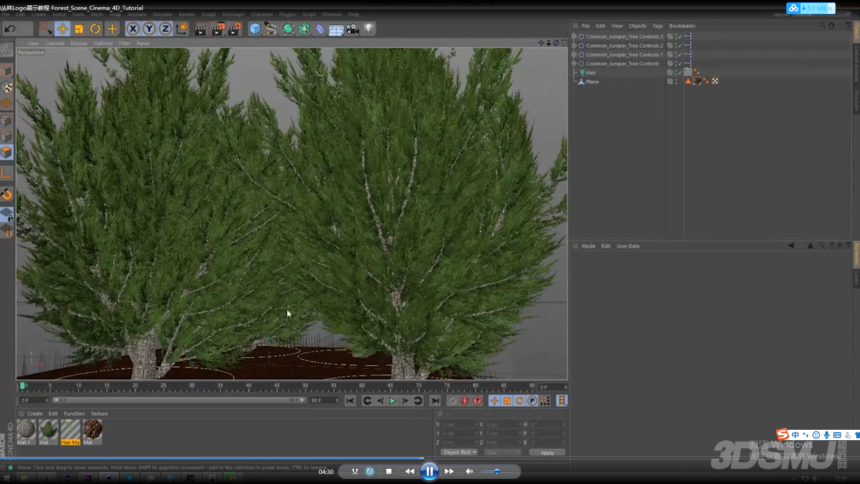Expand the Common_Juniper_Tree Controls object
The image size is (860, 484).
(574, 64)
